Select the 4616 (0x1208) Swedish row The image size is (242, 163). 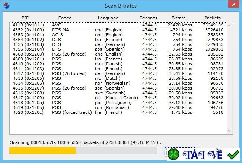pos(118,93)
